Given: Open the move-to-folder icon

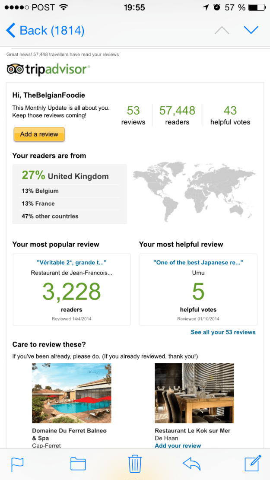Looking at the screenshot, I should click(x=78, y=464).
